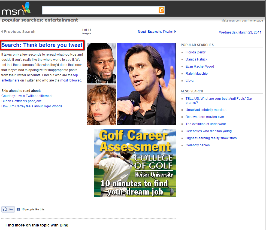The height and width of the screenshot is (230, 266).
Task: Click 'Find more on this topic with Bing'
Action: click(37, 225)
